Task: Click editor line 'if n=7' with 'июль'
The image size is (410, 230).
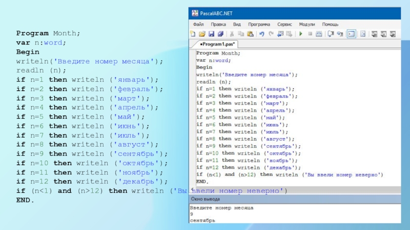Action: click(242, 132)
